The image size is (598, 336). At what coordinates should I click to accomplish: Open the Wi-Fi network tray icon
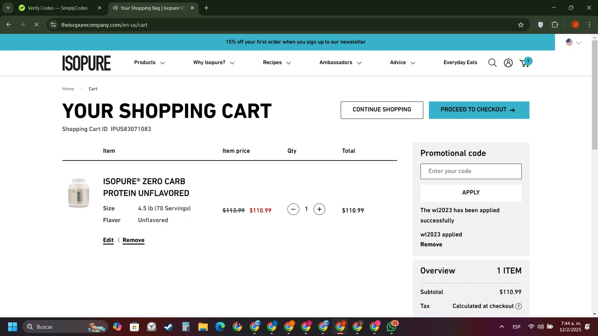(x=531, y=327)
